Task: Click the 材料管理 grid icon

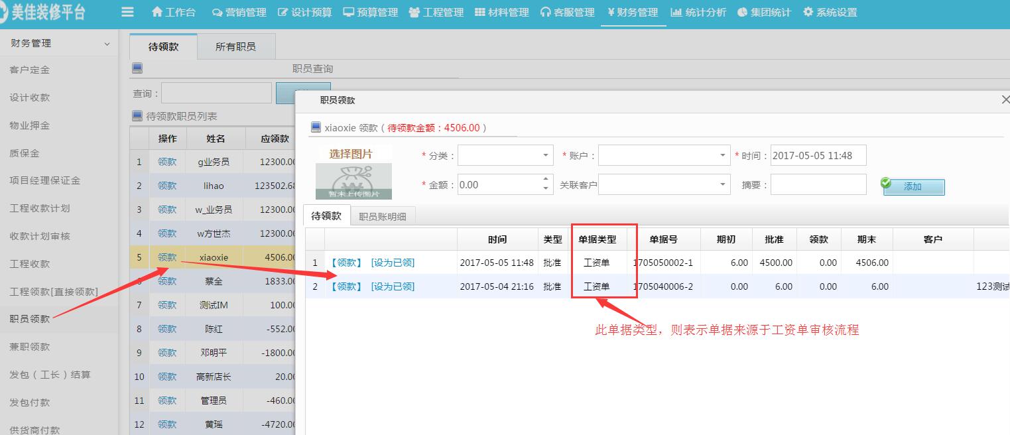Action: coord(480,12)
